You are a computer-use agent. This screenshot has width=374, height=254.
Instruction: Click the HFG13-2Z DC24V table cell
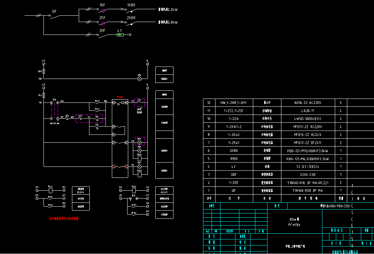(x=308, y=143)
